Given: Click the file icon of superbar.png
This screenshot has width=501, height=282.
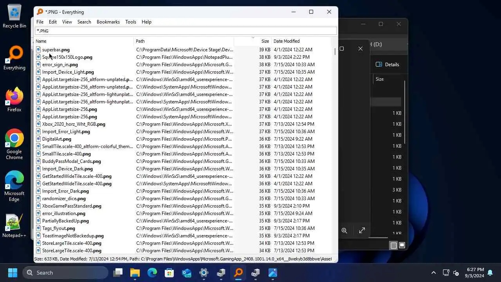Looking at the screenshot, I should 38,49.
